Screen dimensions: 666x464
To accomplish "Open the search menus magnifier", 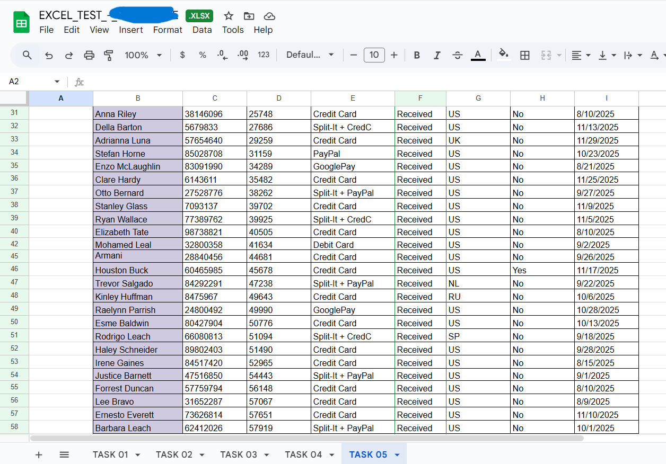I will tap(28, 55).
